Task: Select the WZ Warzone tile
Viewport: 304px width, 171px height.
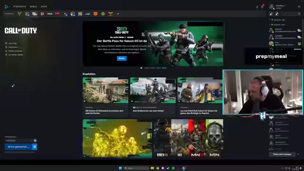Action: [x=180, y=138]
